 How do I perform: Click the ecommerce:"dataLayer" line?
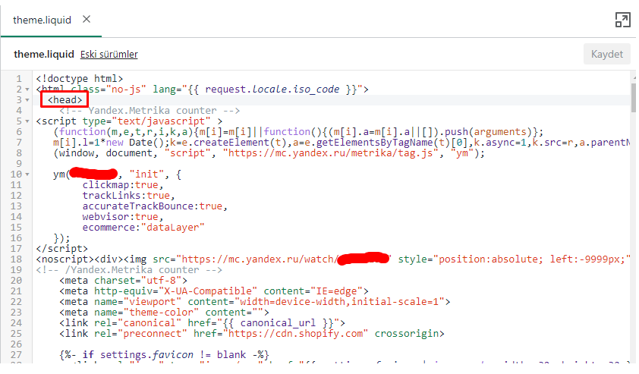pyautogui.click(x=143, y=228)
